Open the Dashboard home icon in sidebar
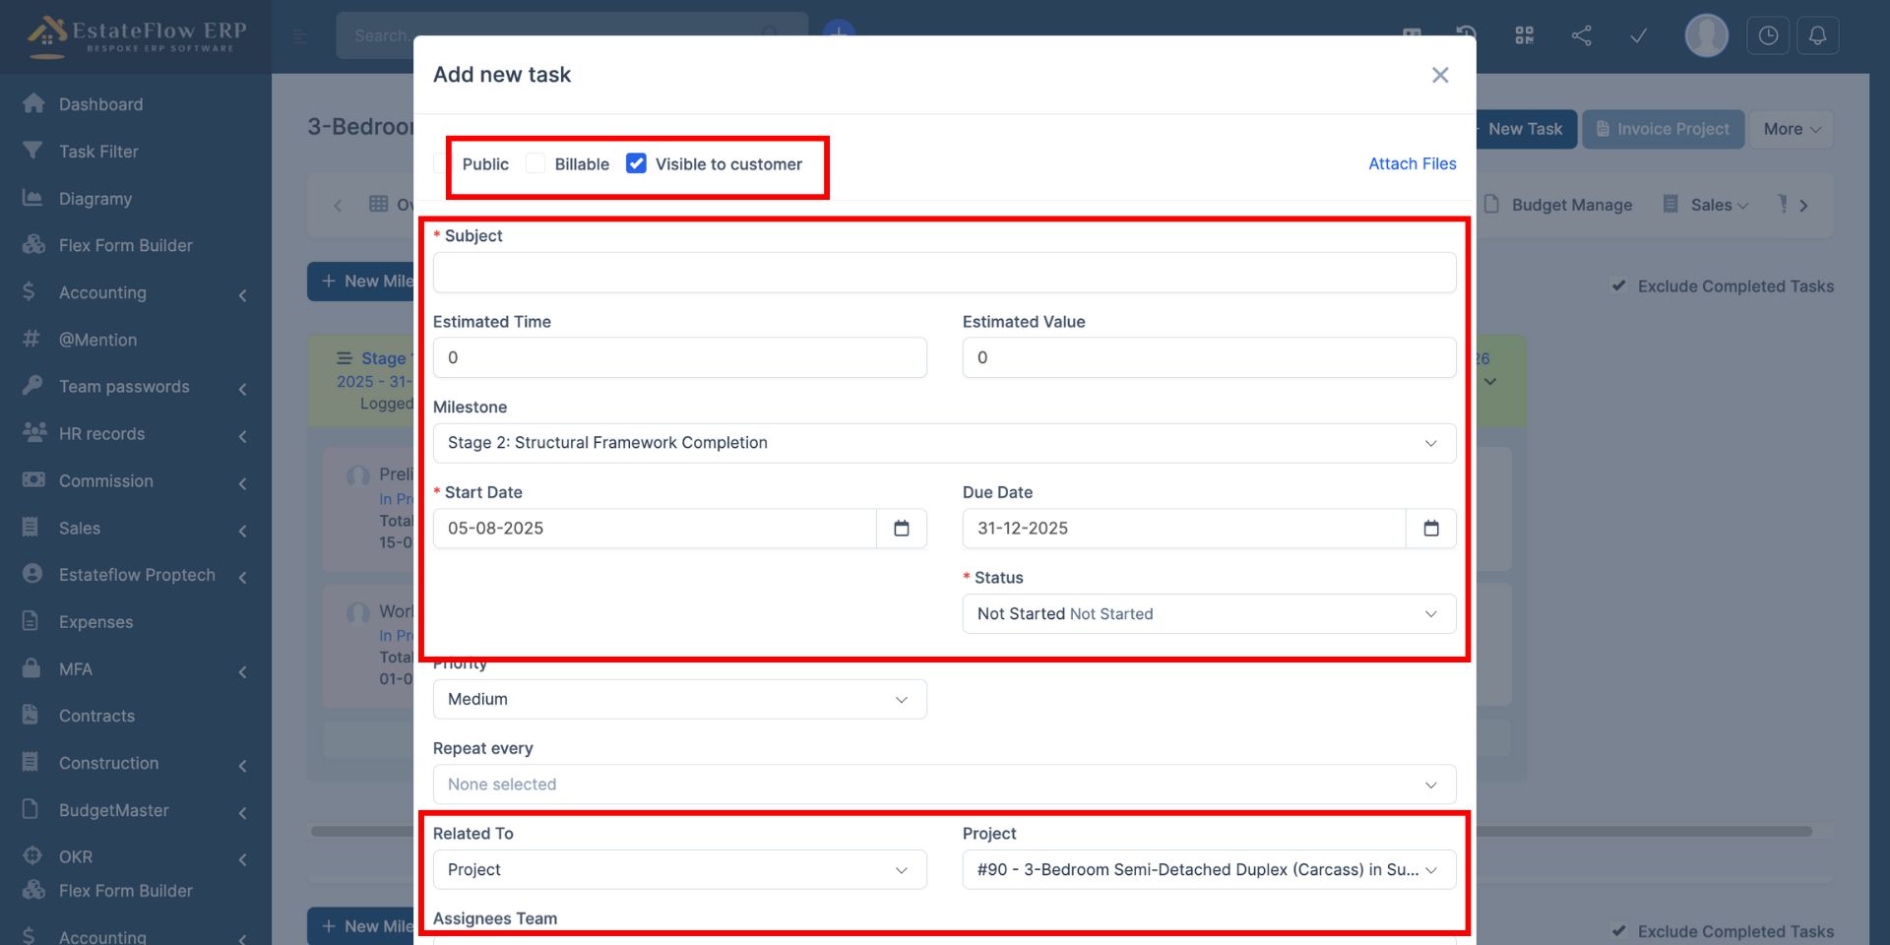1890x945 pixels. point(33,104)
